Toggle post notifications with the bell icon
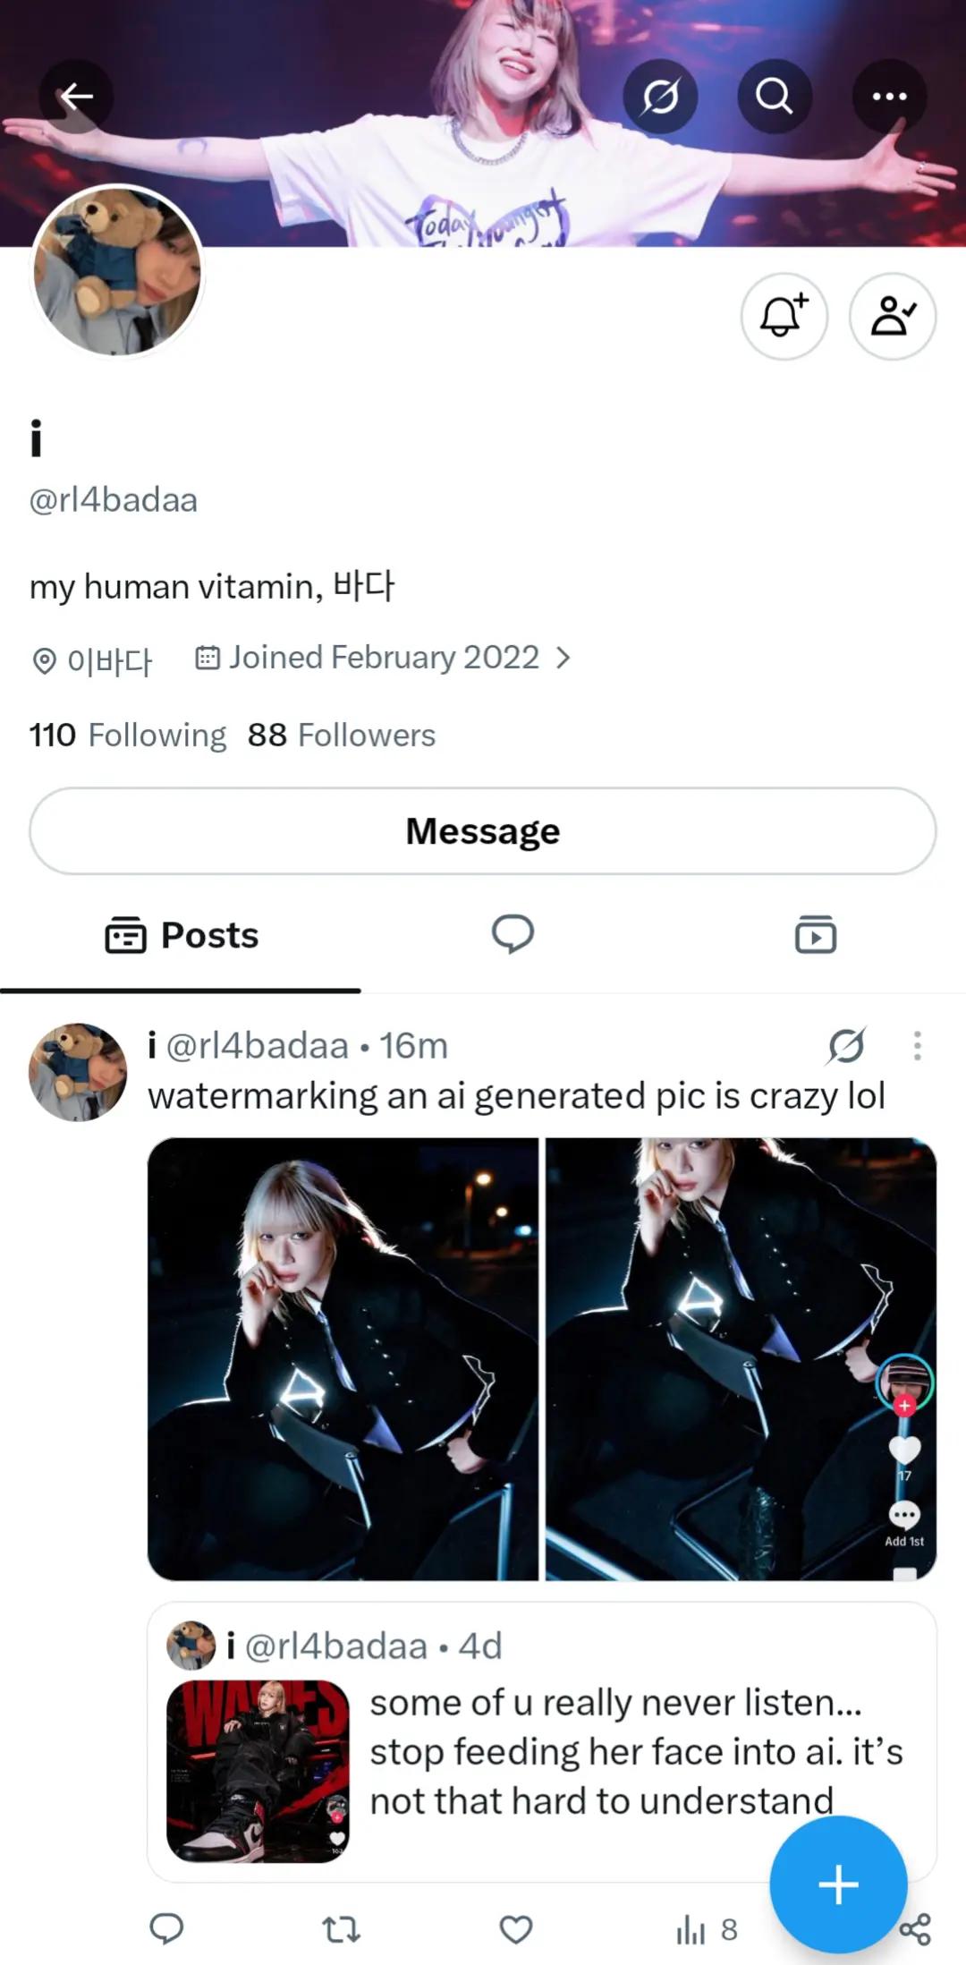The height and width of the screenshot is (1965, 966). click(784, 316)
